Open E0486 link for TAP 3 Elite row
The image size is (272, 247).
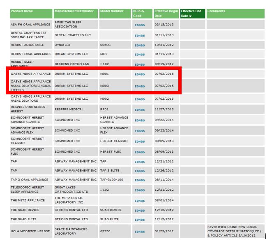140,171
